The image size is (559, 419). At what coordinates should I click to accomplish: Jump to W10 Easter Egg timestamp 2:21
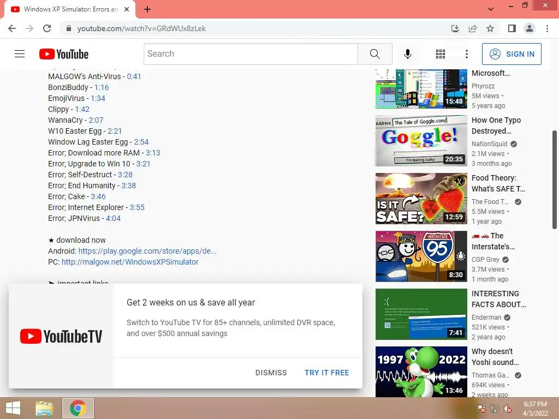[115, 131]
